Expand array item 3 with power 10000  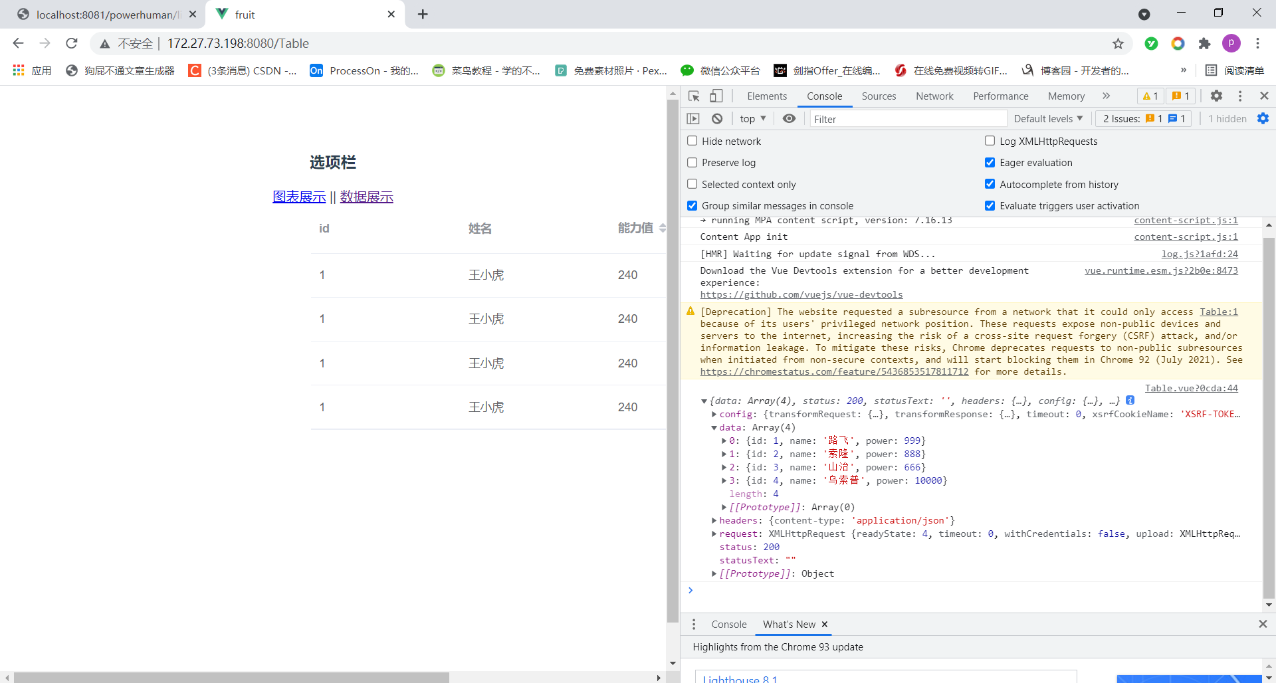pos(724,480)
